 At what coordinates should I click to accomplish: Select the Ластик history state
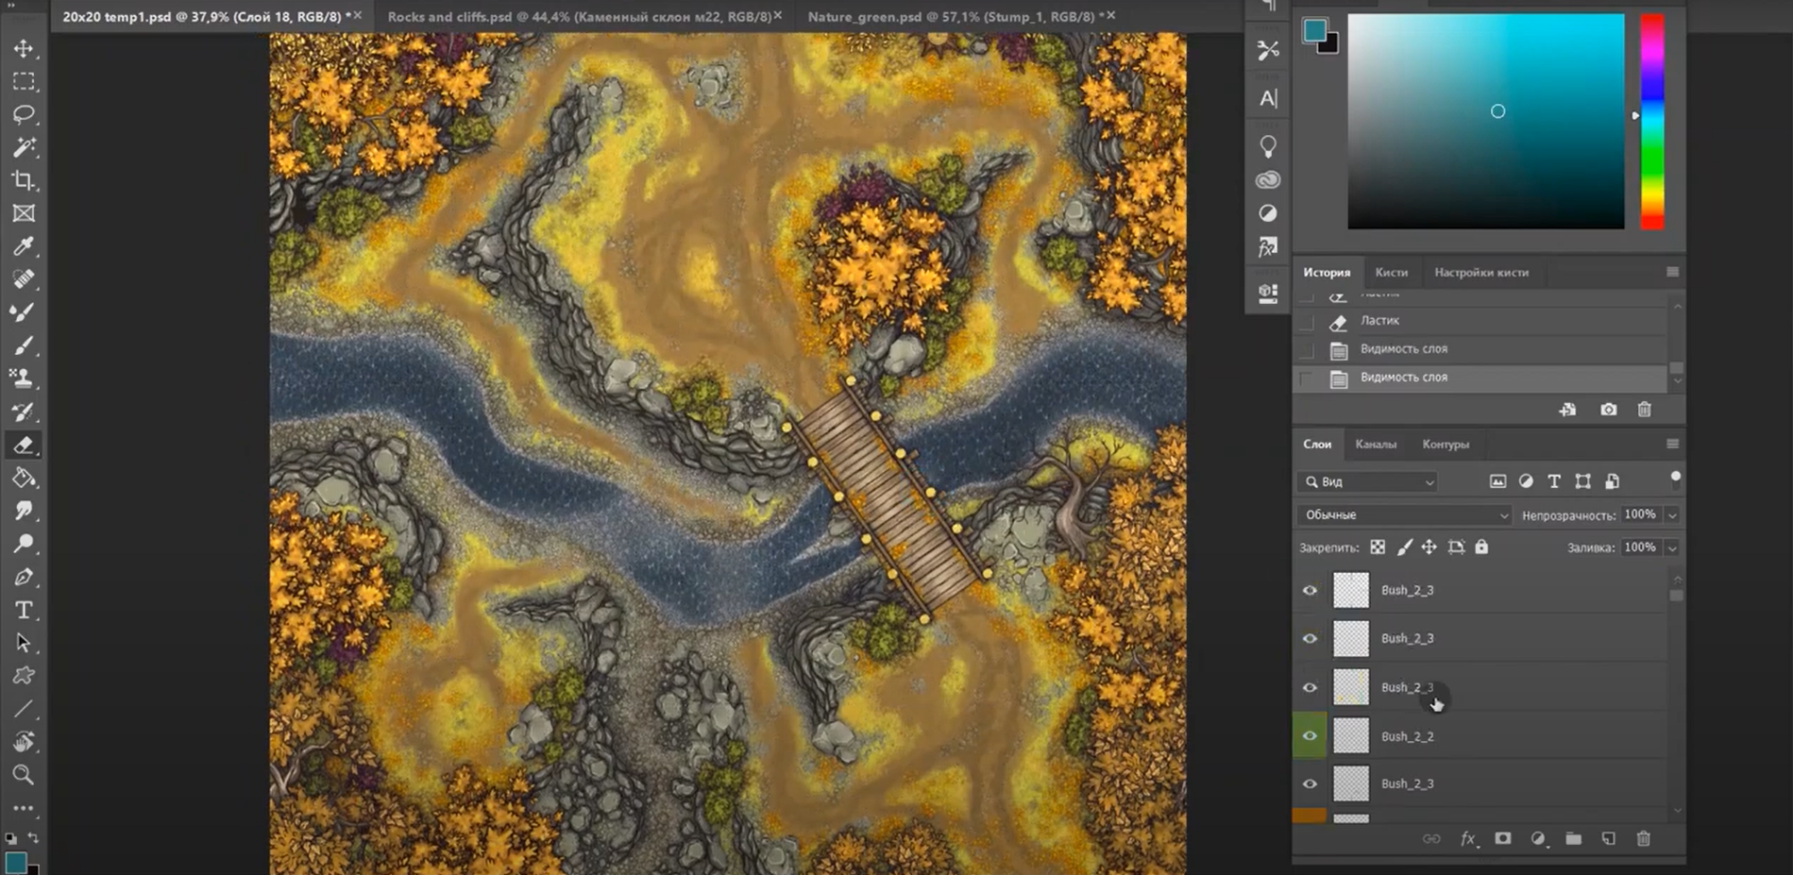click(1479, 321)
